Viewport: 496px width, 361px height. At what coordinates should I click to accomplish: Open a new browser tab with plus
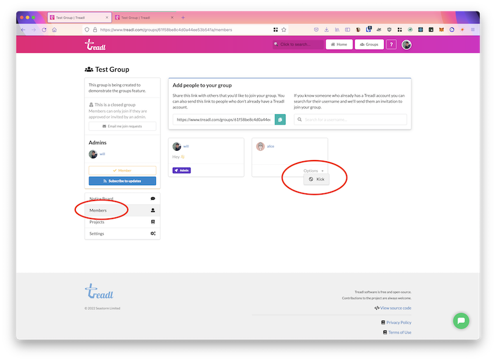click(183, 18)
